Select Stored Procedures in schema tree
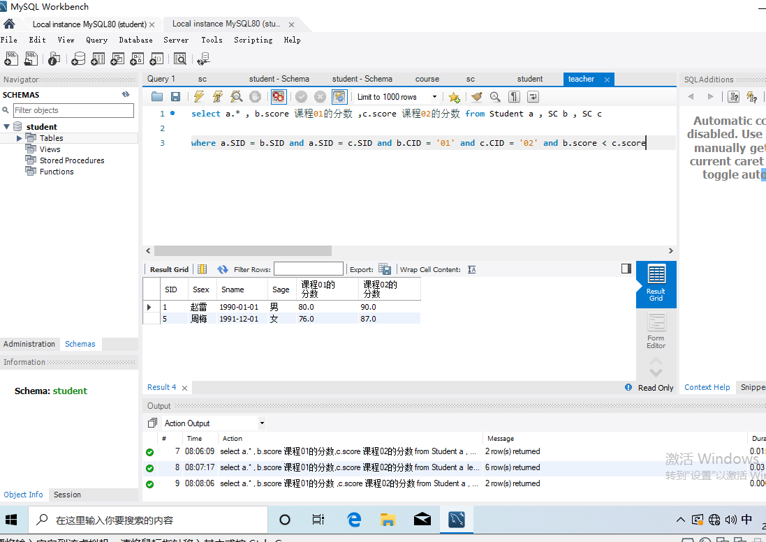The image size is (766, 542). tap(72, 160)
